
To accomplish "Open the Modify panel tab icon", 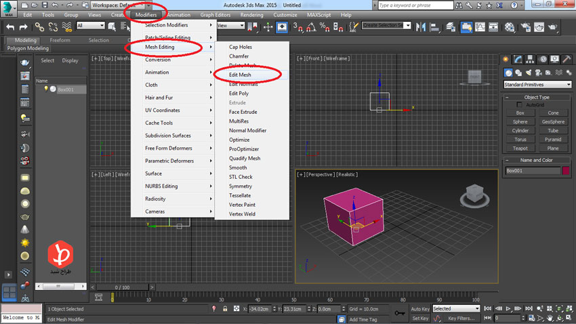I will tap(518, 59).
